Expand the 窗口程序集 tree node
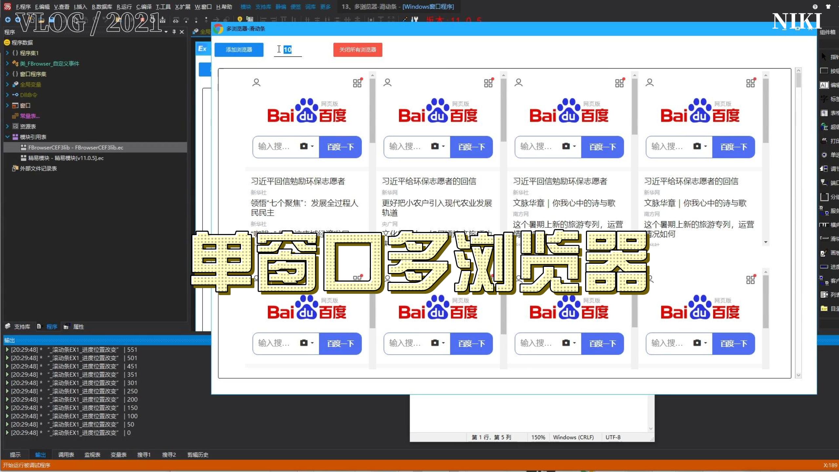839x472 pixels. 7,74
